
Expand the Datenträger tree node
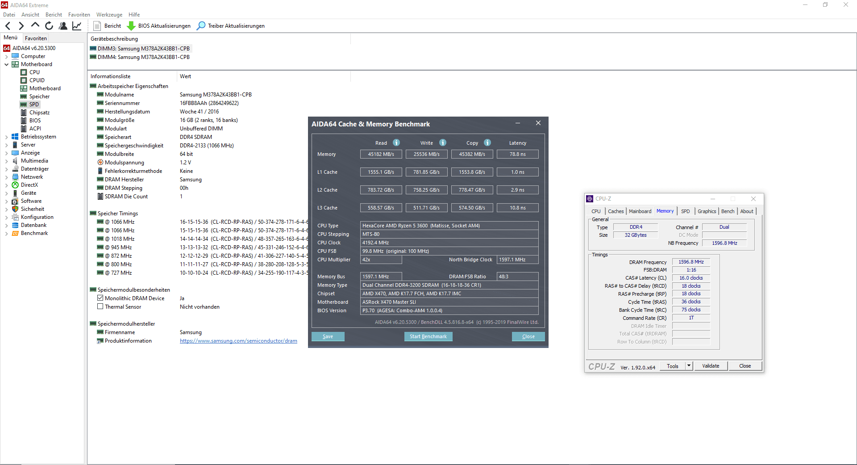6,169
